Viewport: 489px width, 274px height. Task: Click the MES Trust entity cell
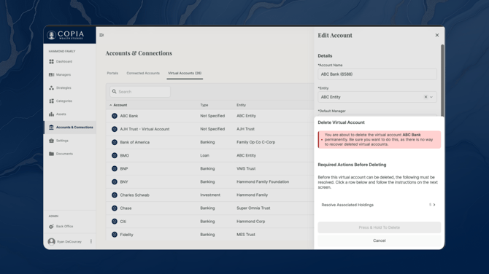[x=246, y=235]
